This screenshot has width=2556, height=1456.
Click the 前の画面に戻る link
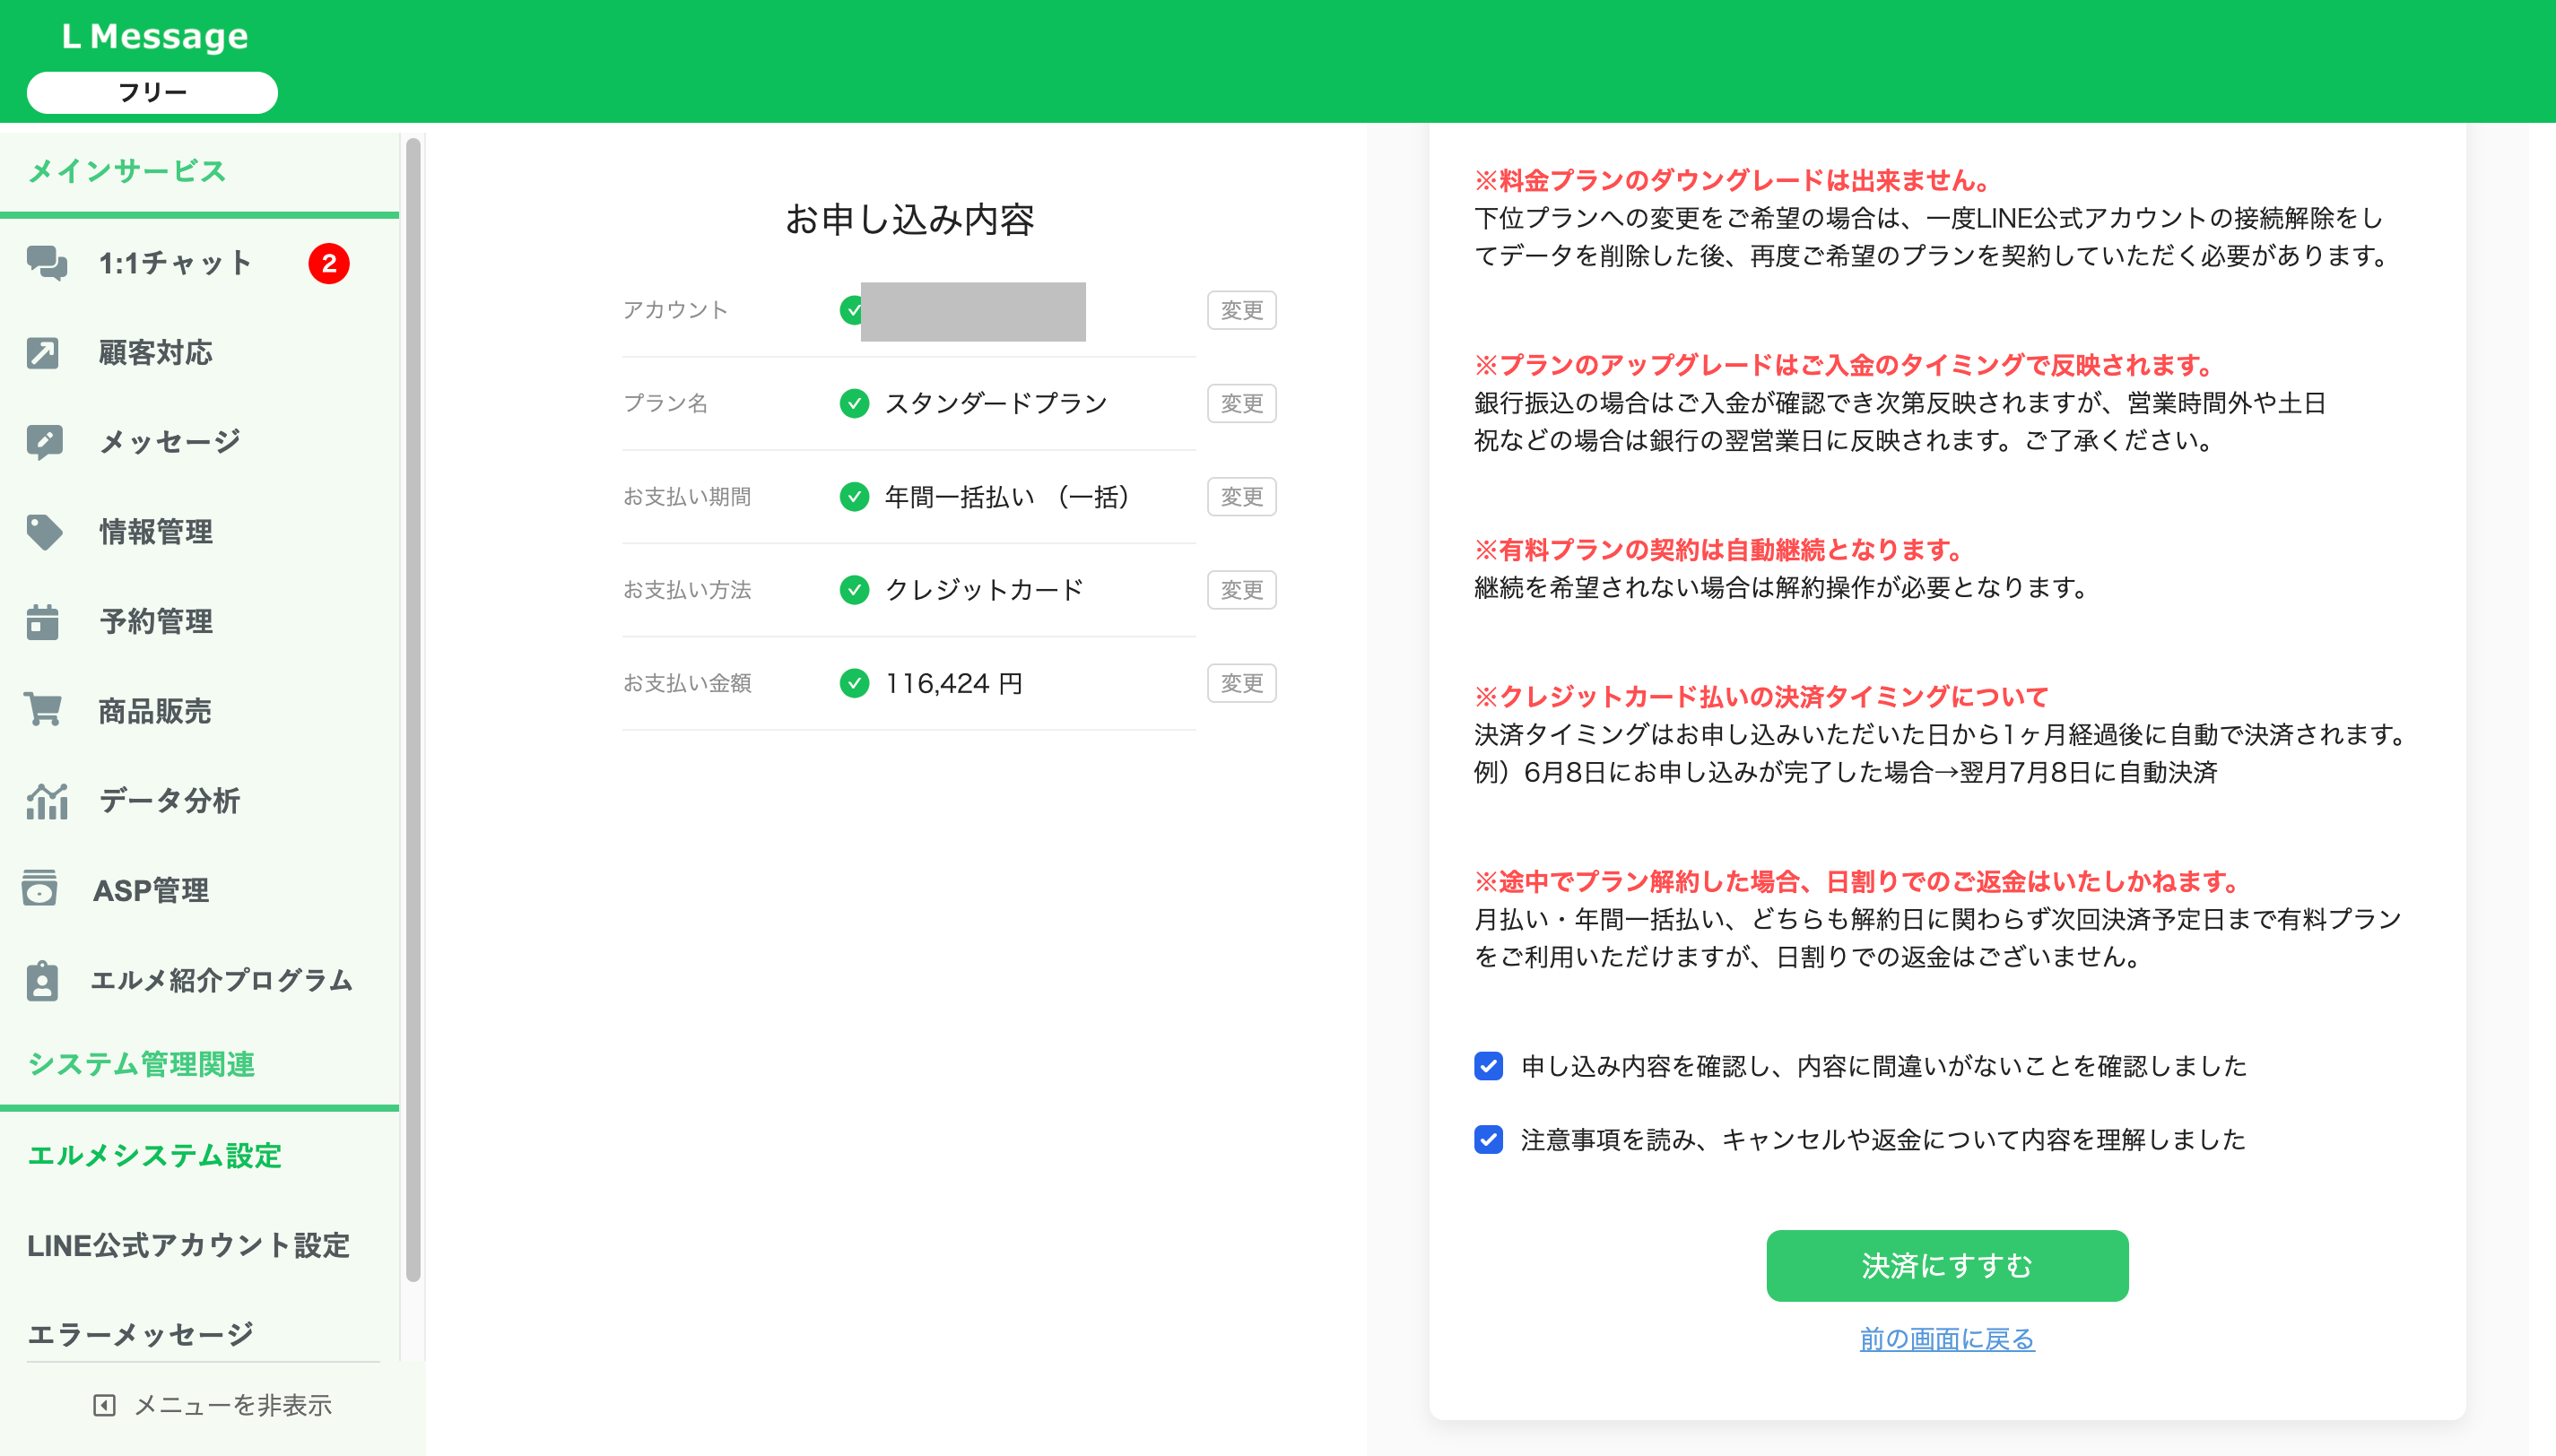pyautogui.click(x=1946, y=1339)
